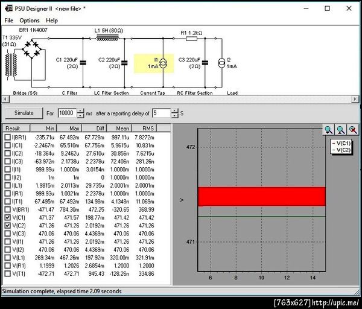Uncheck the V(C1) result checkbox
Viewport: 362px width, 309px height.
[x=8, y=217]
